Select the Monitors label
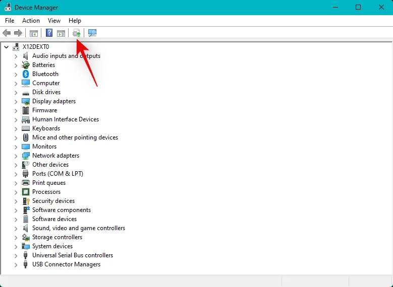Viewport: 393px width, 287px height. (x=44, y=147)
